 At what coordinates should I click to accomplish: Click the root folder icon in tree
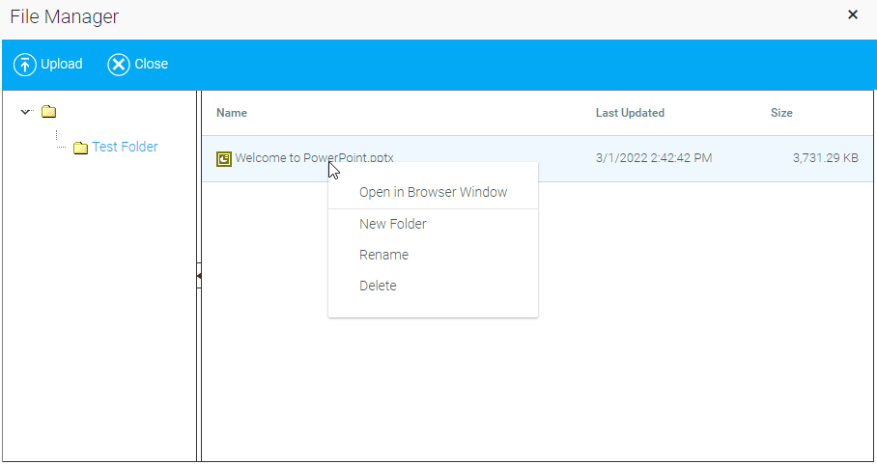[49, 112]
